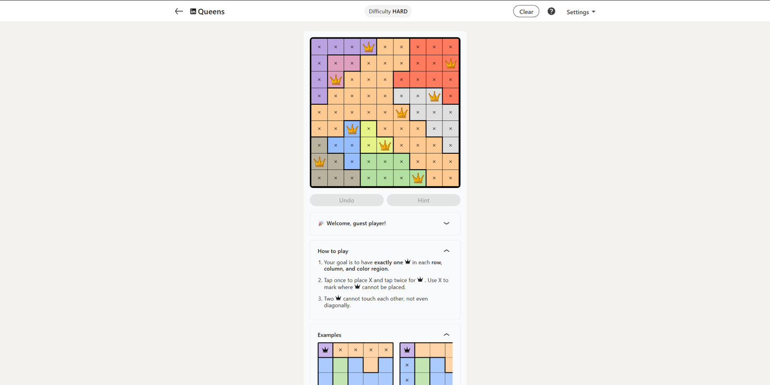Click the back arrow icon
Screen dimensions: 770x385
179,12
